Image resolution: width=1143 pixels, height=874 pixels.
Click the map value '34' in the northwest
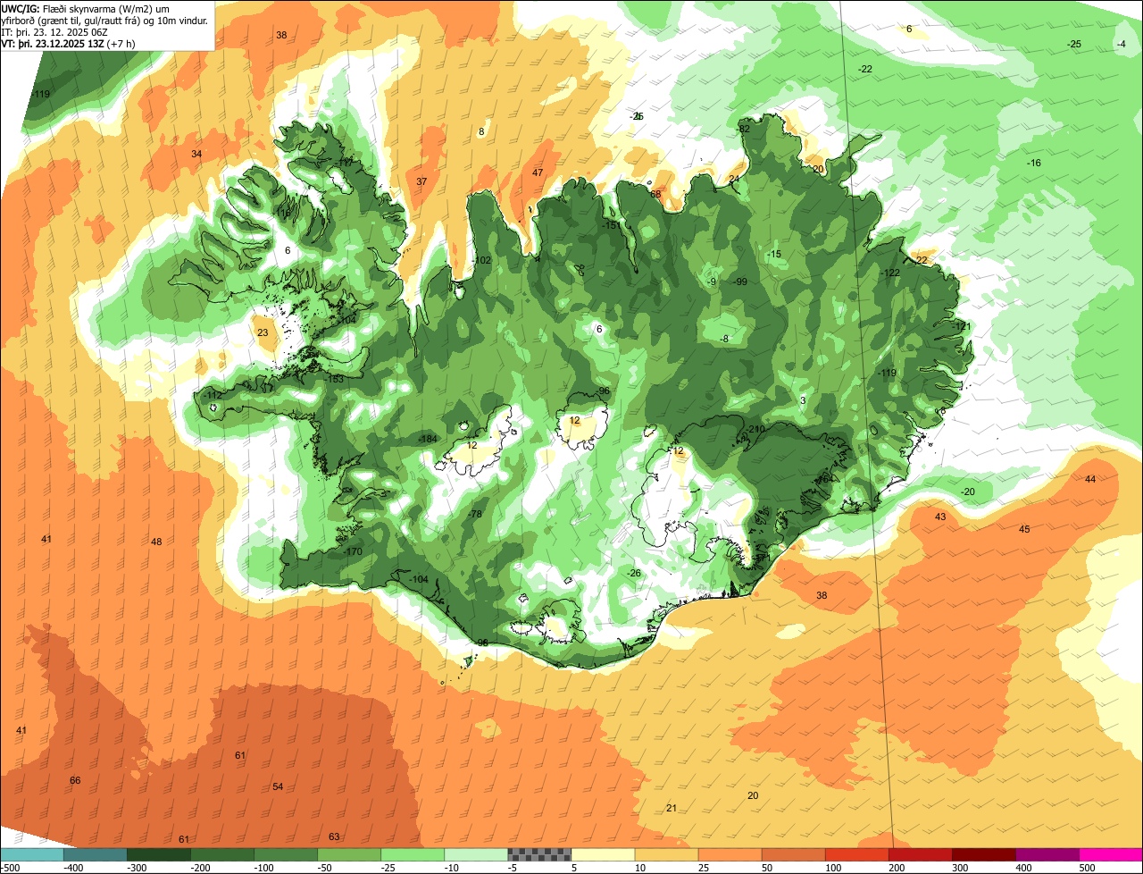pos(196,154)
